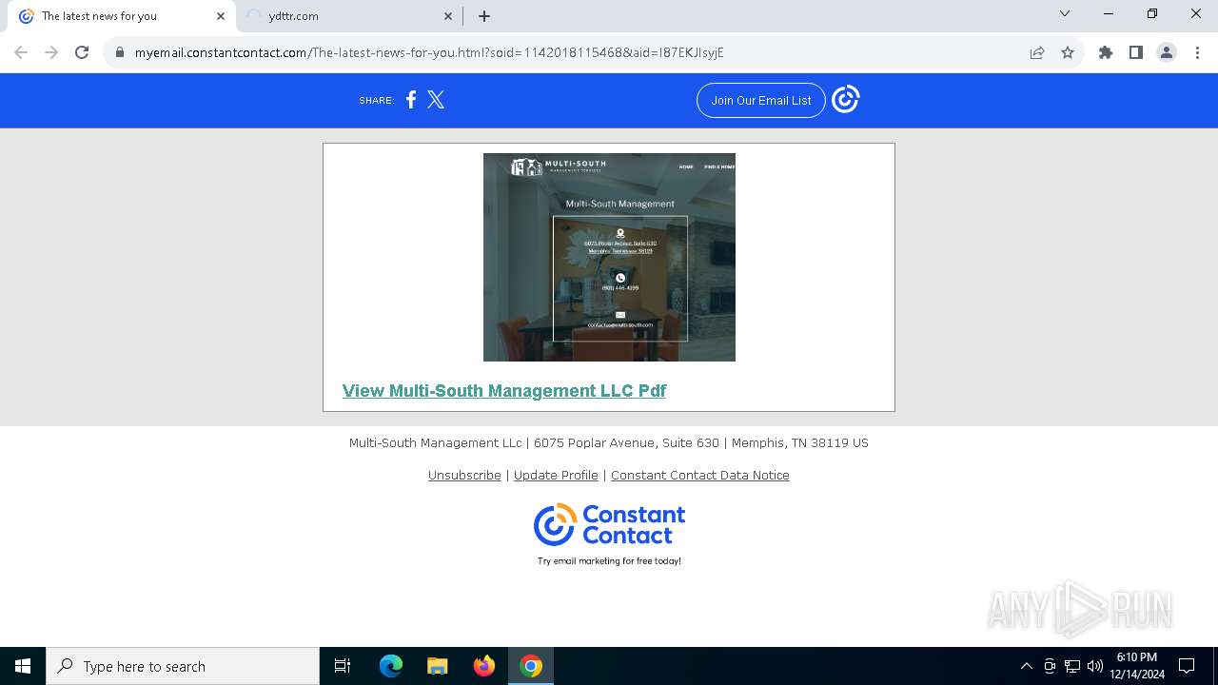Open a new browser tab
Image resolution: width=1218 pixels, height=685 pixels.
pos(484,16)
